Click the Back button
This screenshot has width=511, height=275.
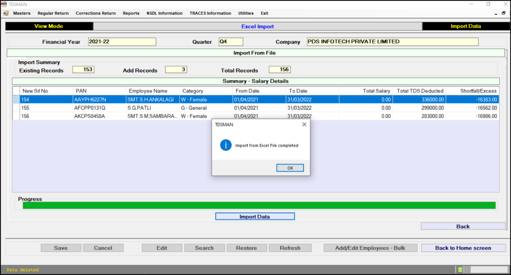[x=463, y=227]
